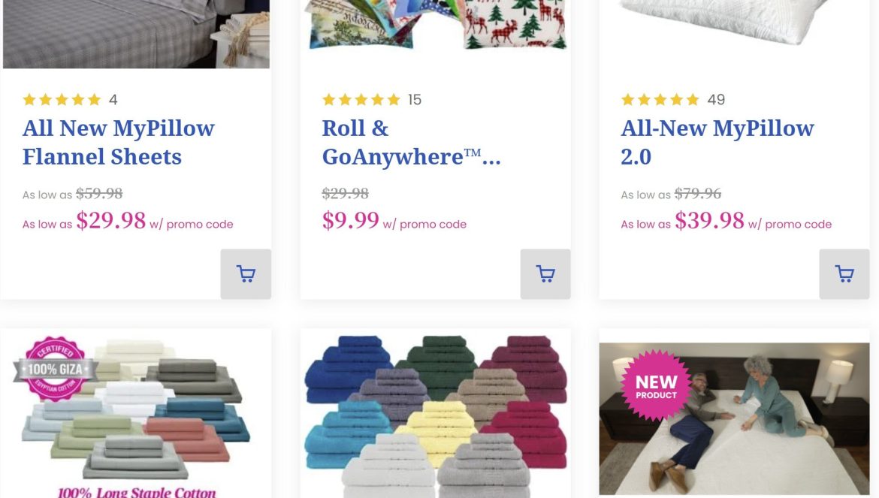The width and height of the screenshot is (879, 498).
Task: Click the Certified 100% Giza badge
Action: point(55,368)
